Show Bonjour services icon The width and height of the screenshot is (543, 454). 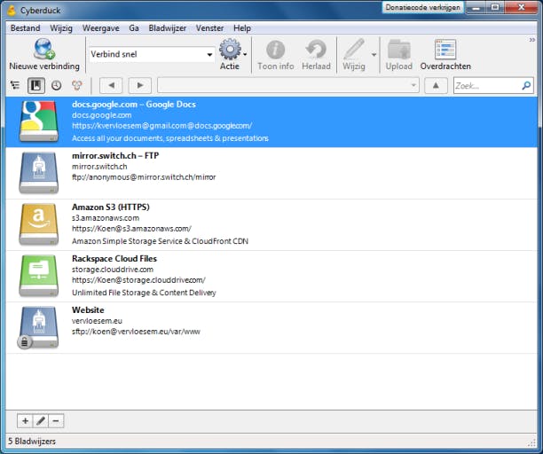[77, 85]
